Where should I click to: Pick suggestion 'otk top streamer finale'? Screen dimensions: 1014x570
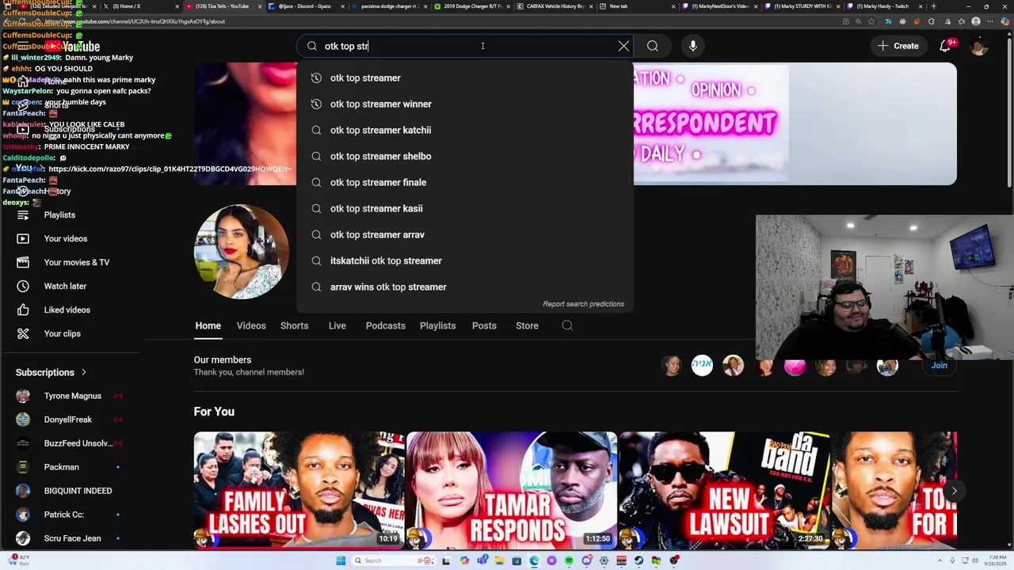[x=465, y=182]
